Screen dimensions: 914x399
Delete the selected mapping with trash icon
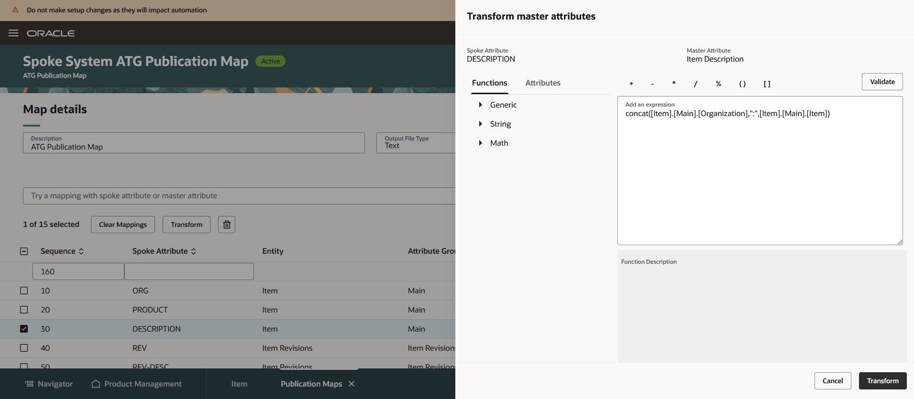point(227,225)
